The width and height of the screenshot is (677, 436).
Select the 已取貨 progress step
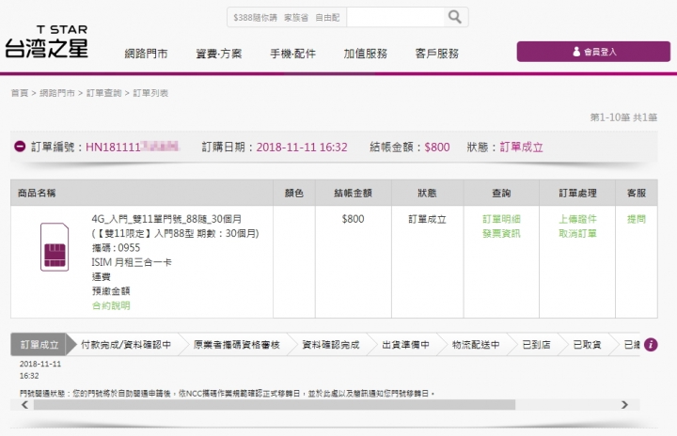(587, 345)
